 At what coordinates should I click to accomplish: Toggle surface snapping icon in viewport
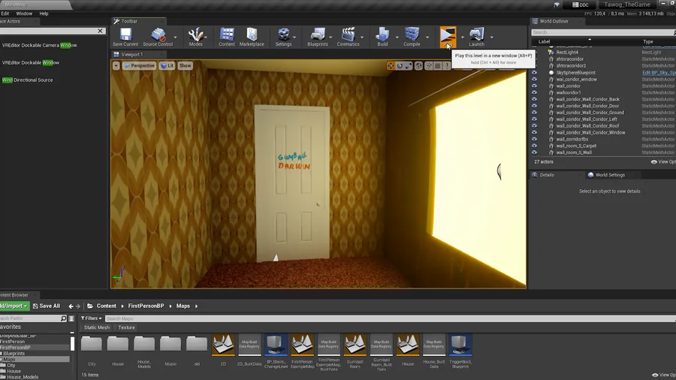tap(429, 66)
